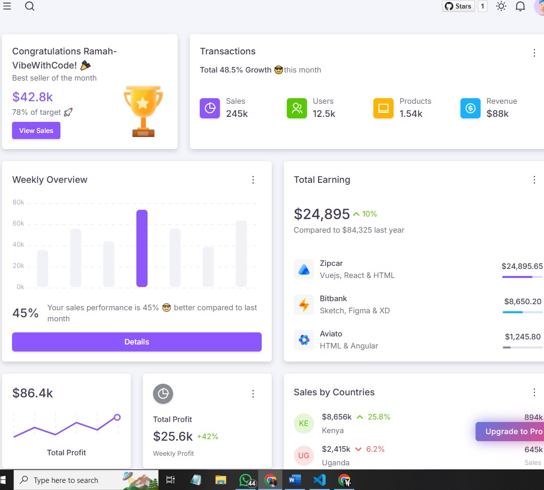Viewport: 544px width, 490px height.
Task: Click the KE Kenya avatar
Action: point(303,424)
